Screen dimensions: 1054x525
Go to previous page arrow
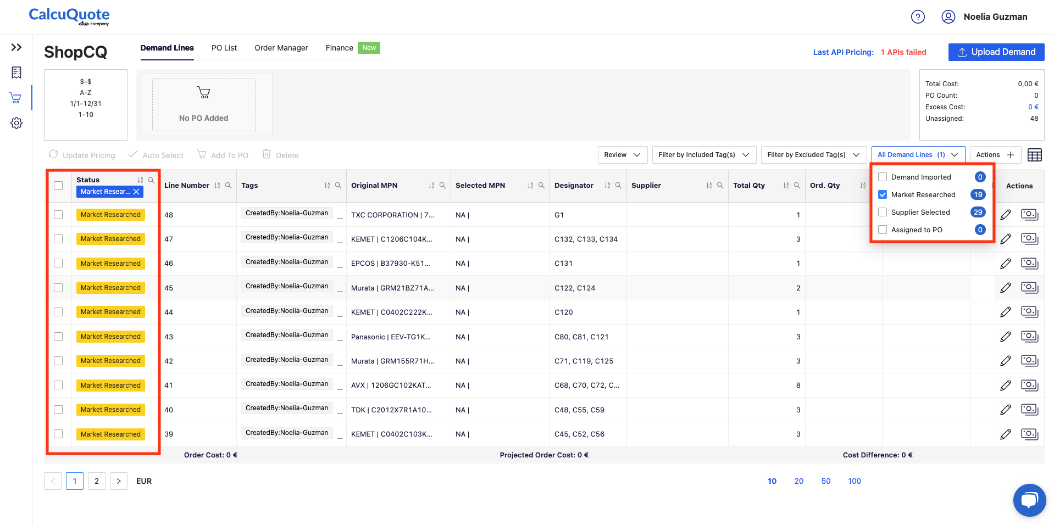pos(53,481)
